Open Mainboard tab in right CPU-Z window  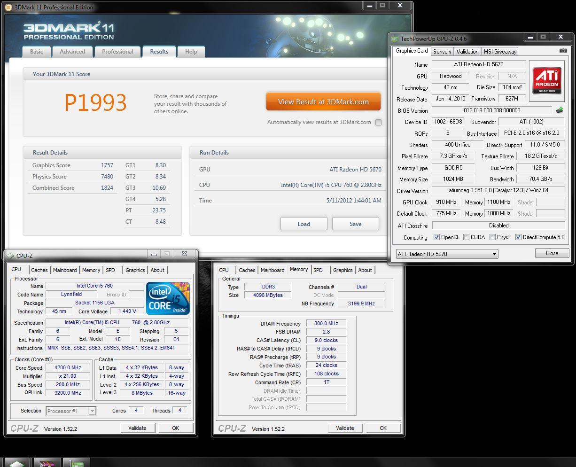272,270
